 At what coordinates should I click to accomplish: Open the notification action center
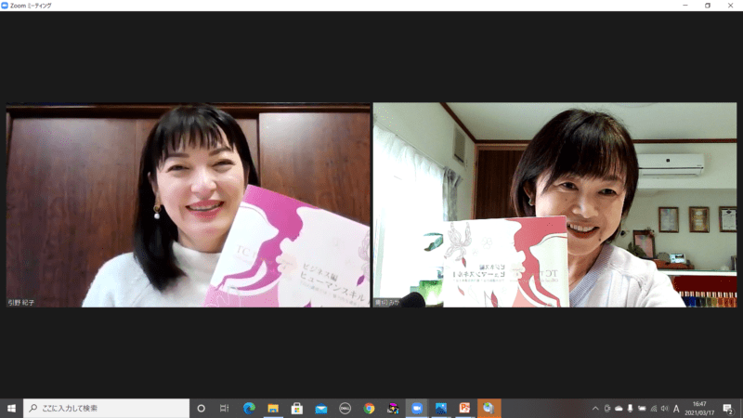(x=729, y=408)
